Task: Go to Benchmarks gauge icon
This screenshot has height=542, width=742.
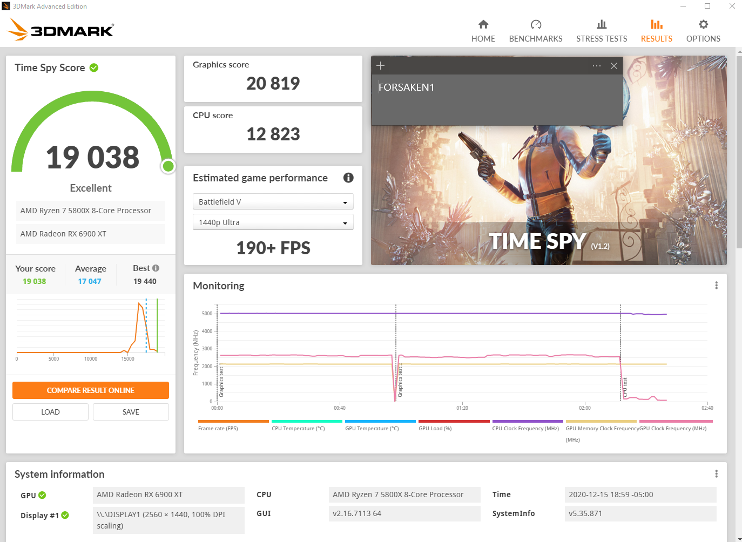Action: (x=535, y=25)
